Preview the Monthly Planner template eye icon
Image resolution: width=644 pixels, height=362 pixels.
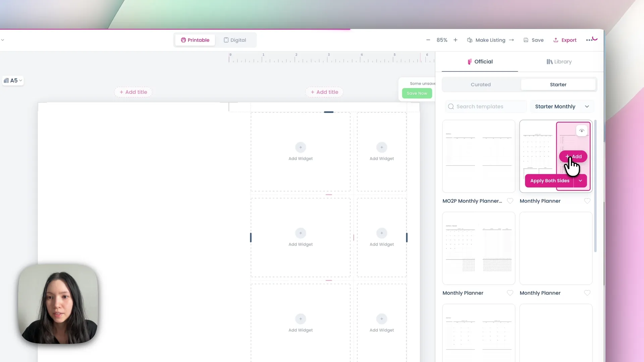582,131
